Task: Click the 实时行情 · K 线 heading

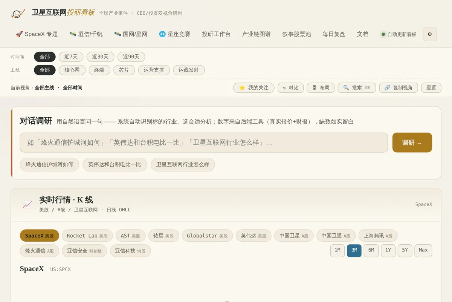Action: (x=66, y=200)
